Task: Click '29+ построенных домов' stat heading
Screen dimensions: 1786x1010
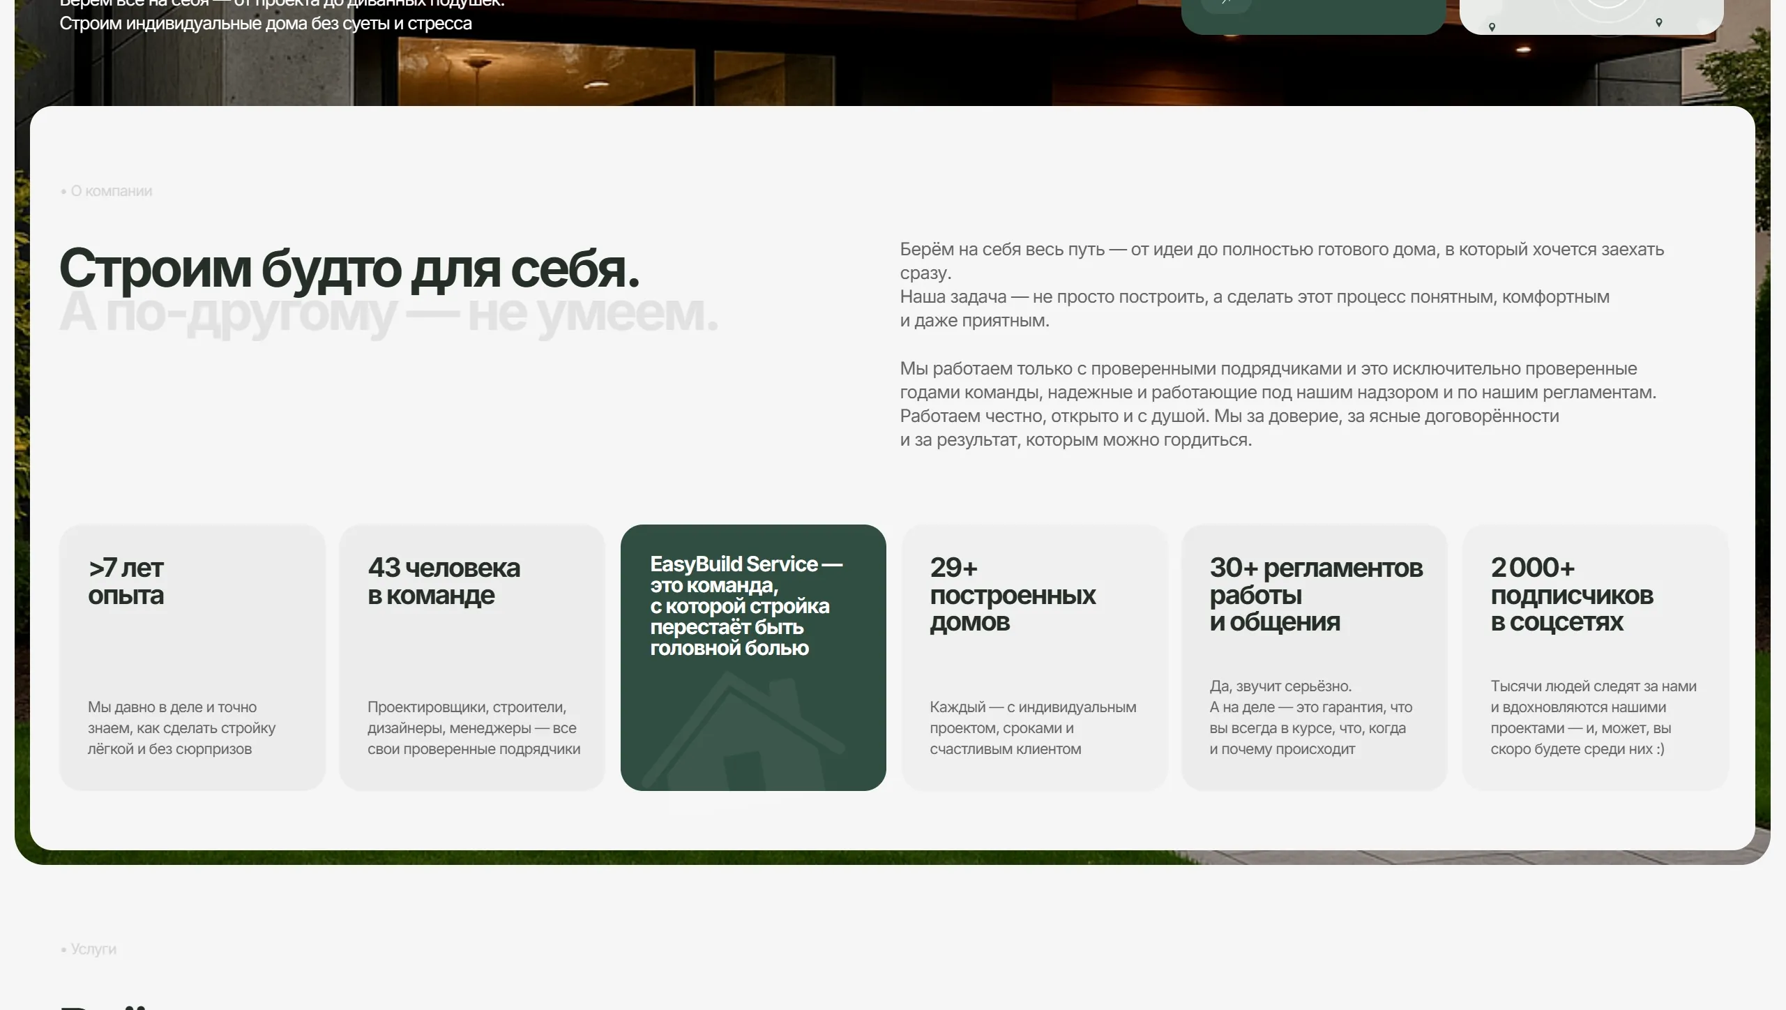Action: pos(1012,594)
